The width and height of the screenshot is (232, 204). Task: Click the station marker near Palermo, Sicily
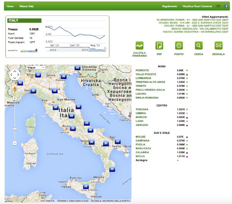click(86, 187)
